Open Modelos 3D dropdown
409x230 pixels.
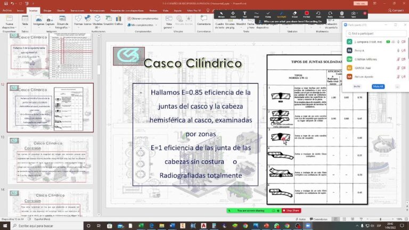(97, 22)
